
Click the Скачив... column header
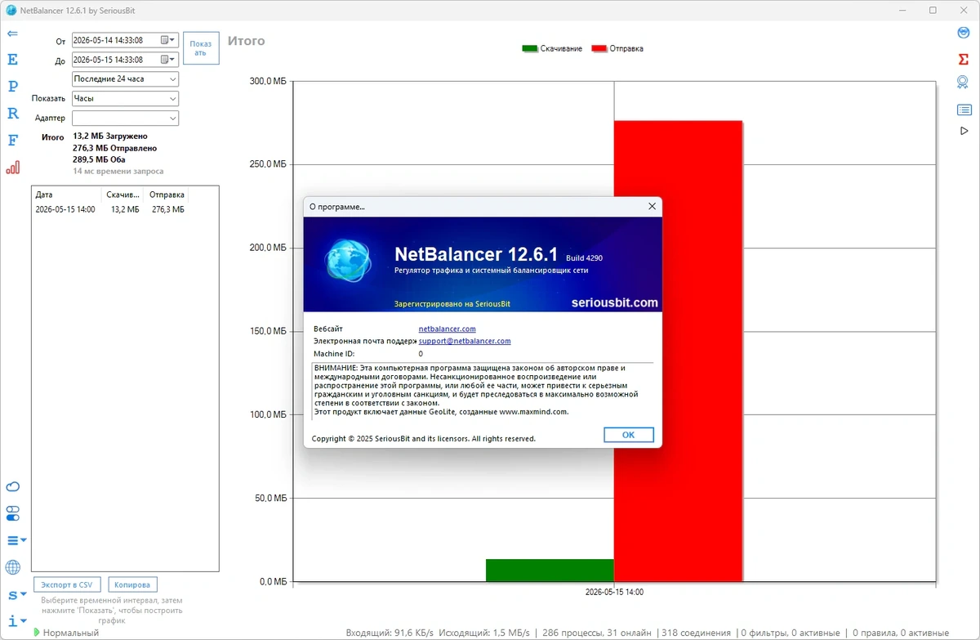(x=122, y=195)
